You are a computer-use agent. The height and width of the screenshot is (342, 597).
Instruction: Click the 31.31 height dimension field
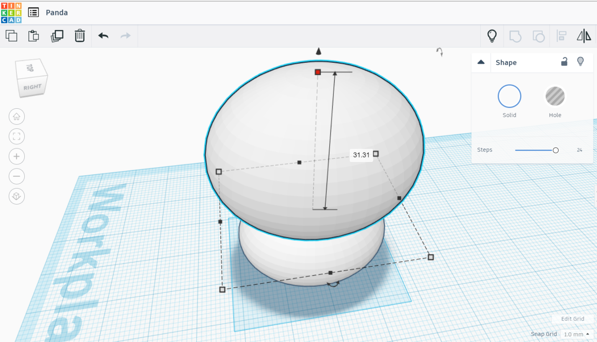pyautogui.click(x=361, y=155)
